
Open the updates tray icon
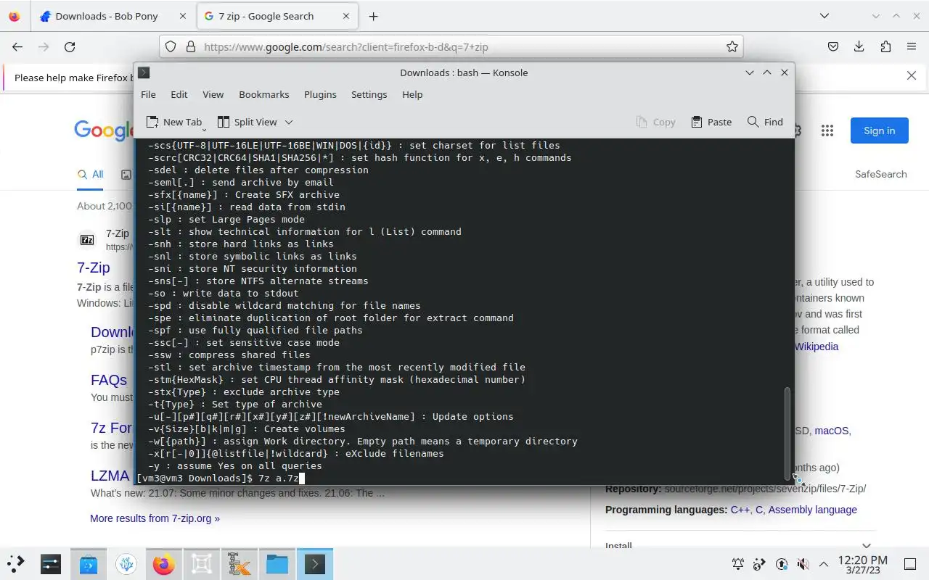click(x=782, y=564)
